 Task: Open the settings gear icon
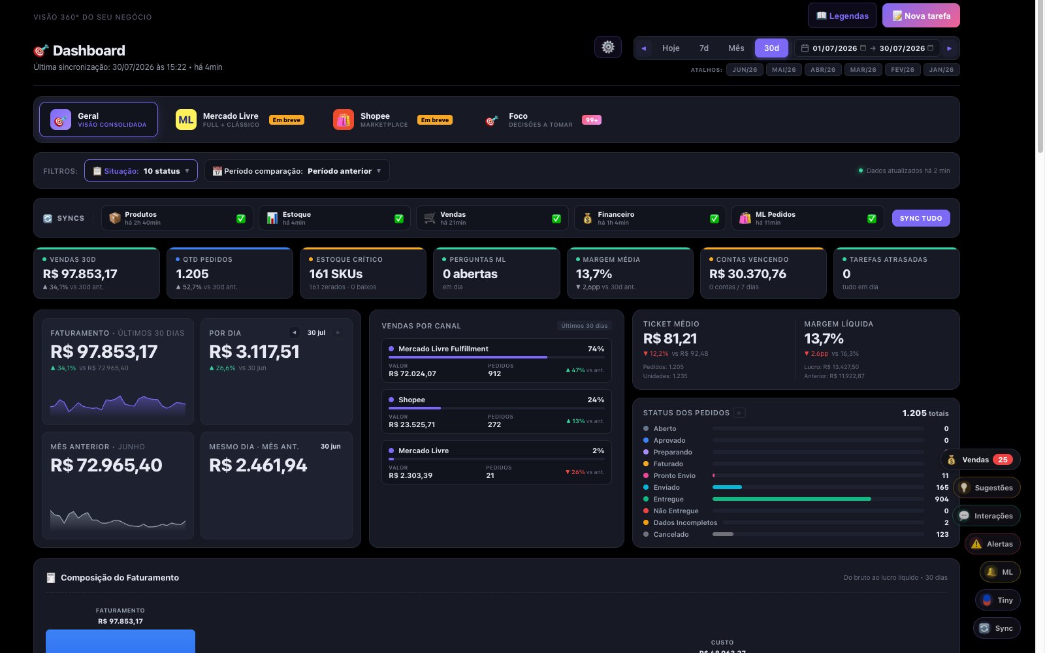pos(608,47)
